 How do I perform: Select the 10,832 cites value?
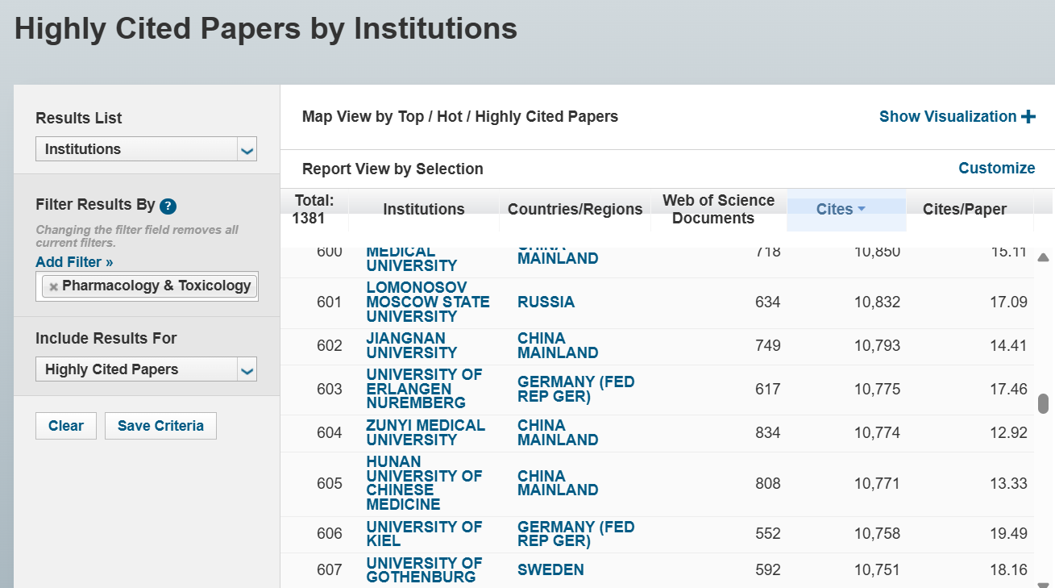(x=877, y=302)
